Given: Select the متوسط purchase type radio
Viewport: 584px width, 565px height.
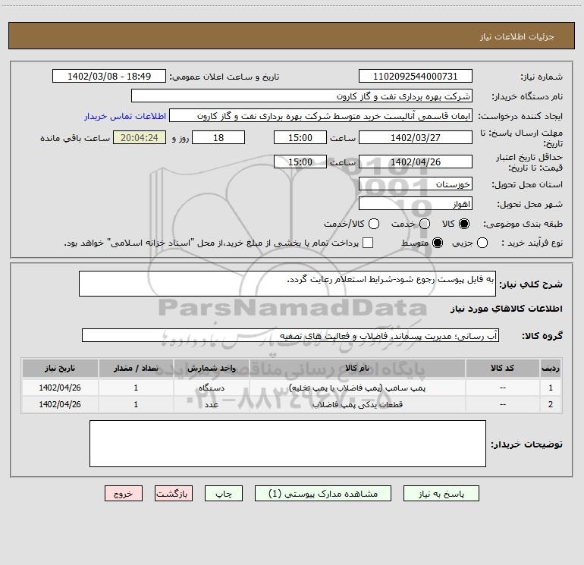Looking at the screenshot, I should [x=438, y=243].
